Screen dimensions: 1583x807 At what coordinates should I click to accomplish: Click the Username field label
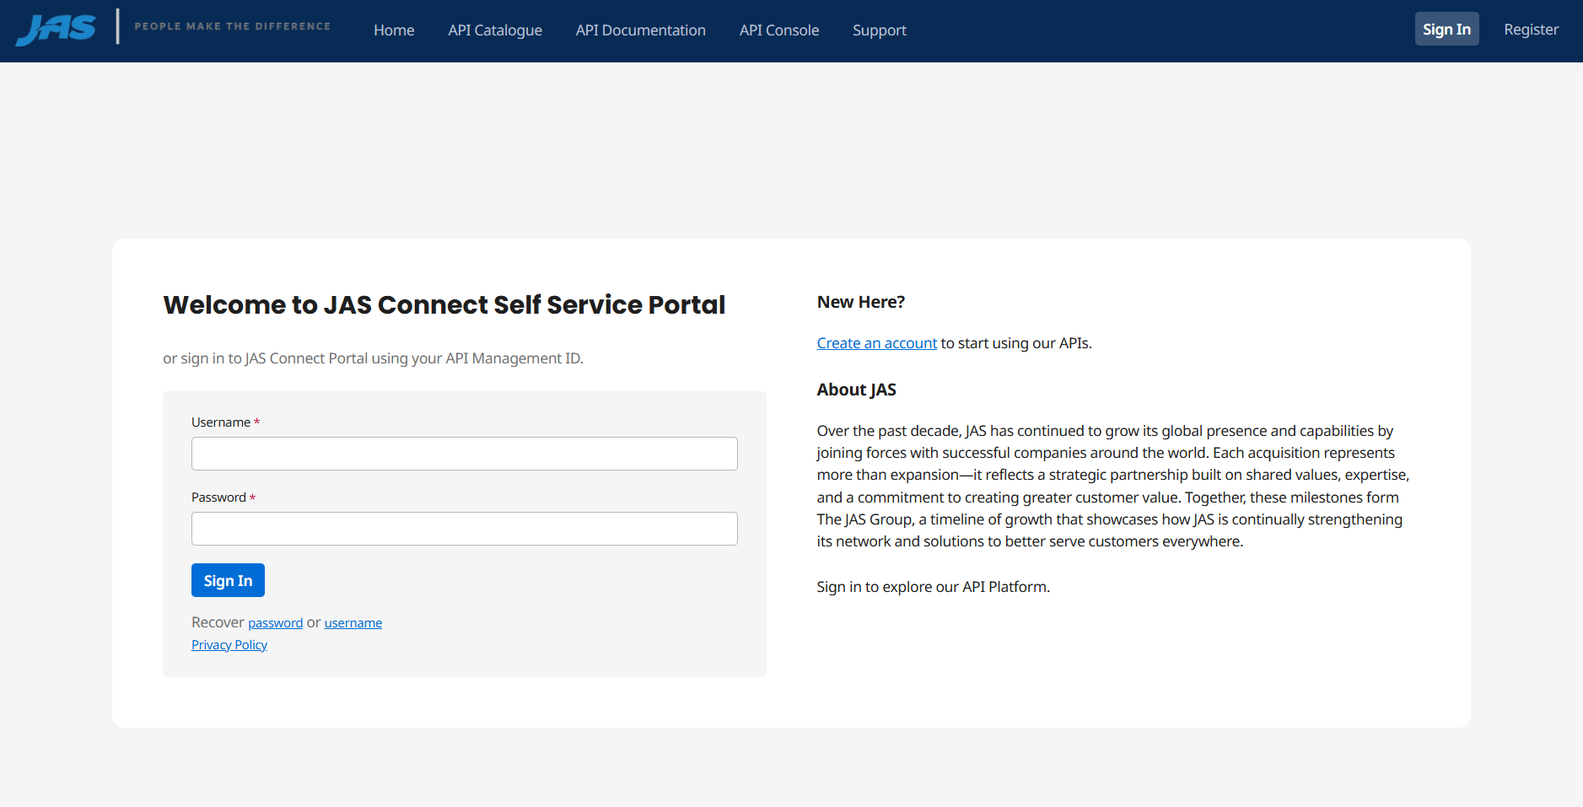pyautogui.click(x=220, y=422)
